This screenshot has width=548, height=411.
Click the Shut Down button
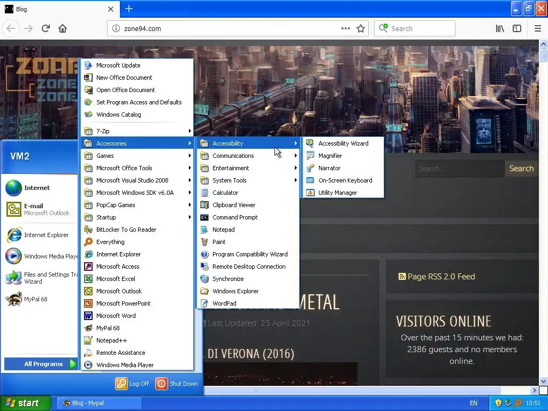pos(177,384)
